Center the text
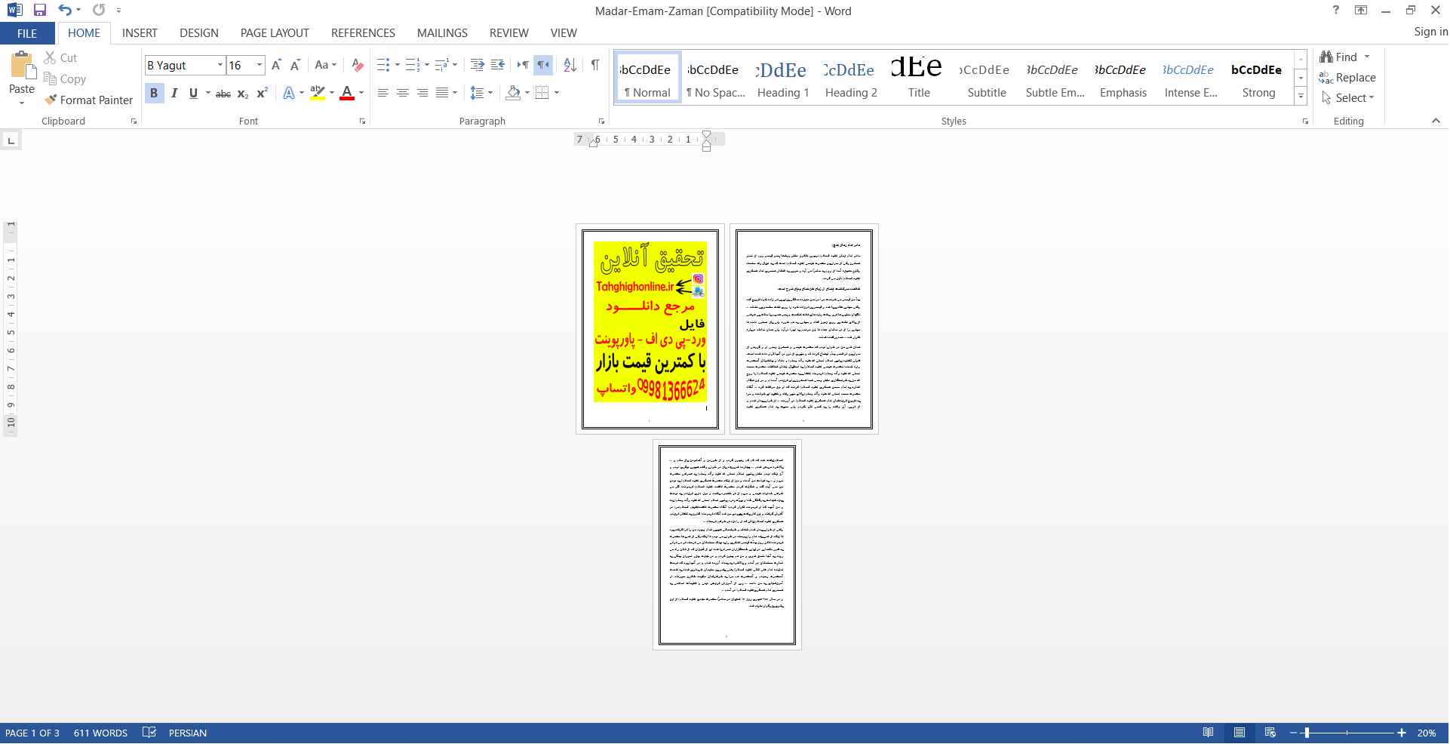Viewport: 1450px width, 744px height. point(403,94)
